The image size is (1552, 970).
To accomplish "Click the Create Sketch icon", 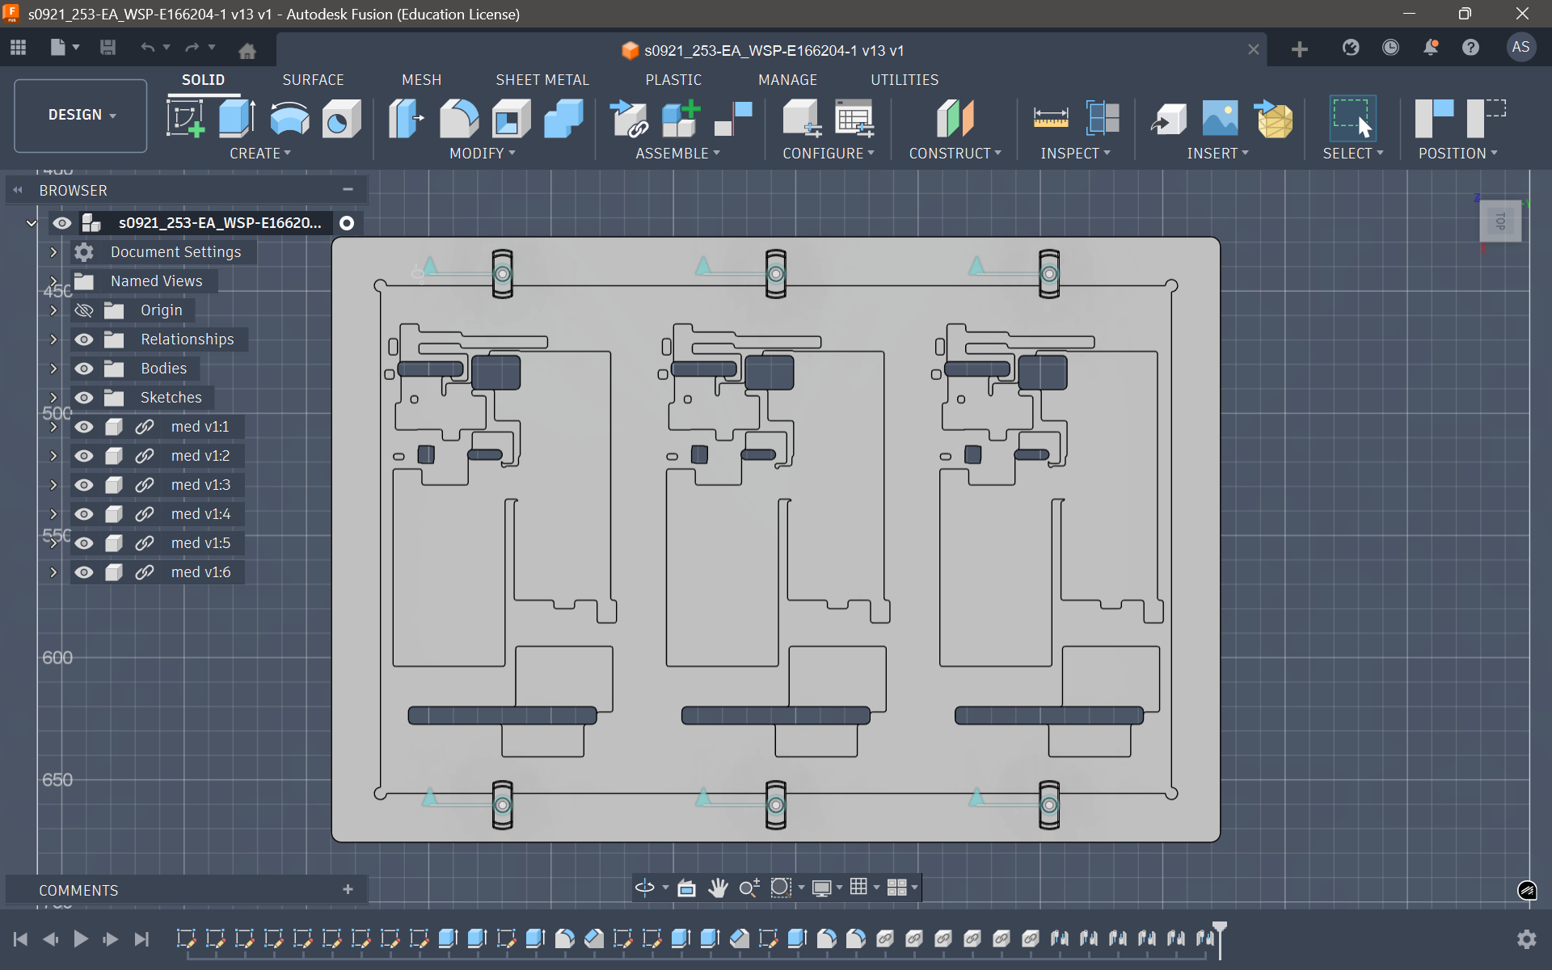I will coord(185,119).
